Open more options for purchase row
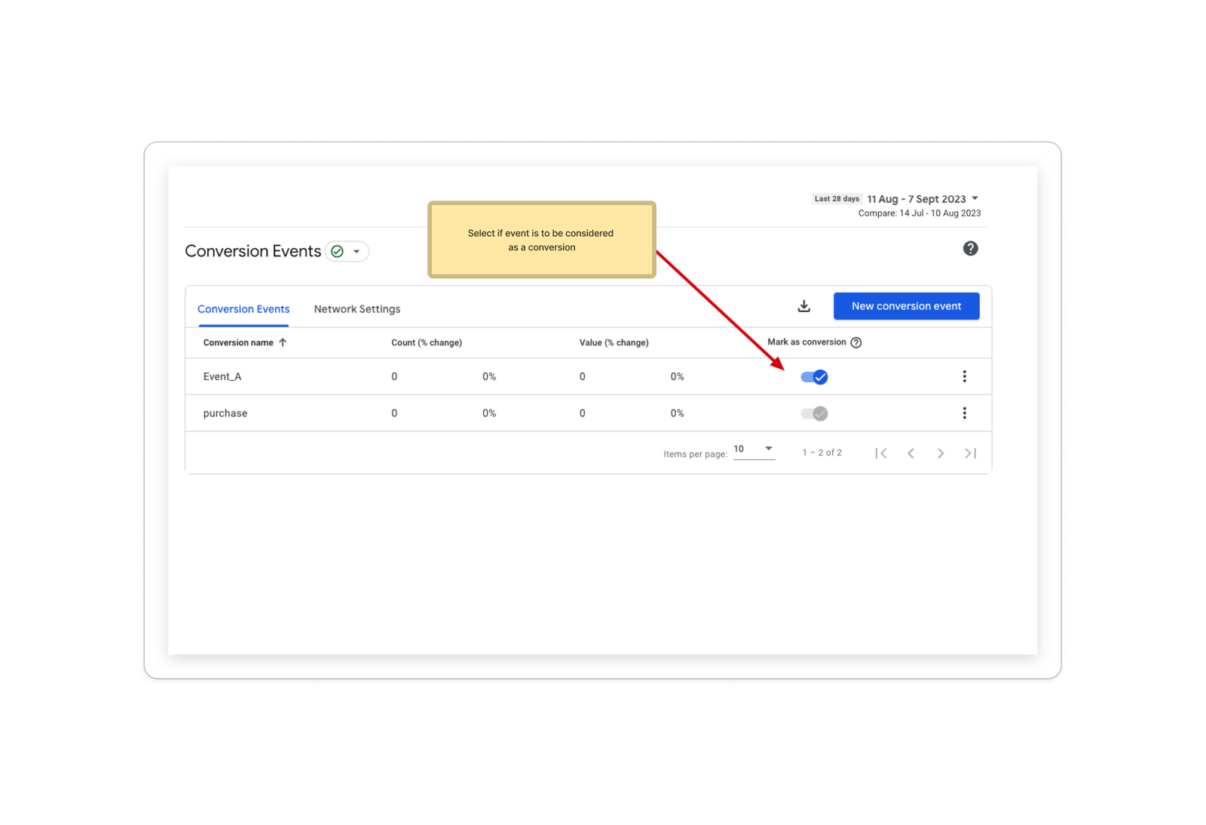 tap(964, 413)
